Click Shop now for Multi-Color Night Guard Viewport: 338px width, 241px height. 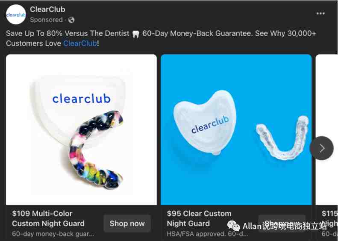127,223
